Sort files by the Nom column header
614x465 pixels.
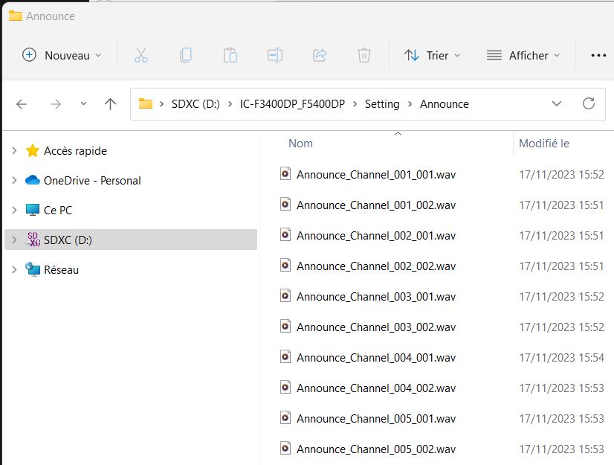pos(301,144)
